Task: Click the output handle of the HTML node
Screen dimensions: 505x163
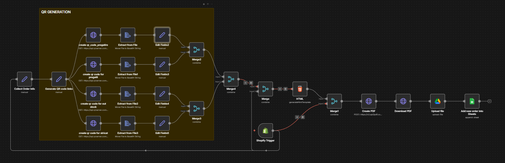Action: (308, 89)
